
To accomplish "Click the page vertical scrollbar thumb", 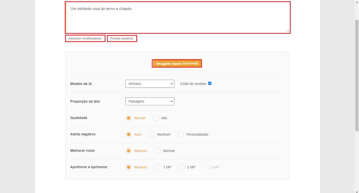I will tap(357, 75).
